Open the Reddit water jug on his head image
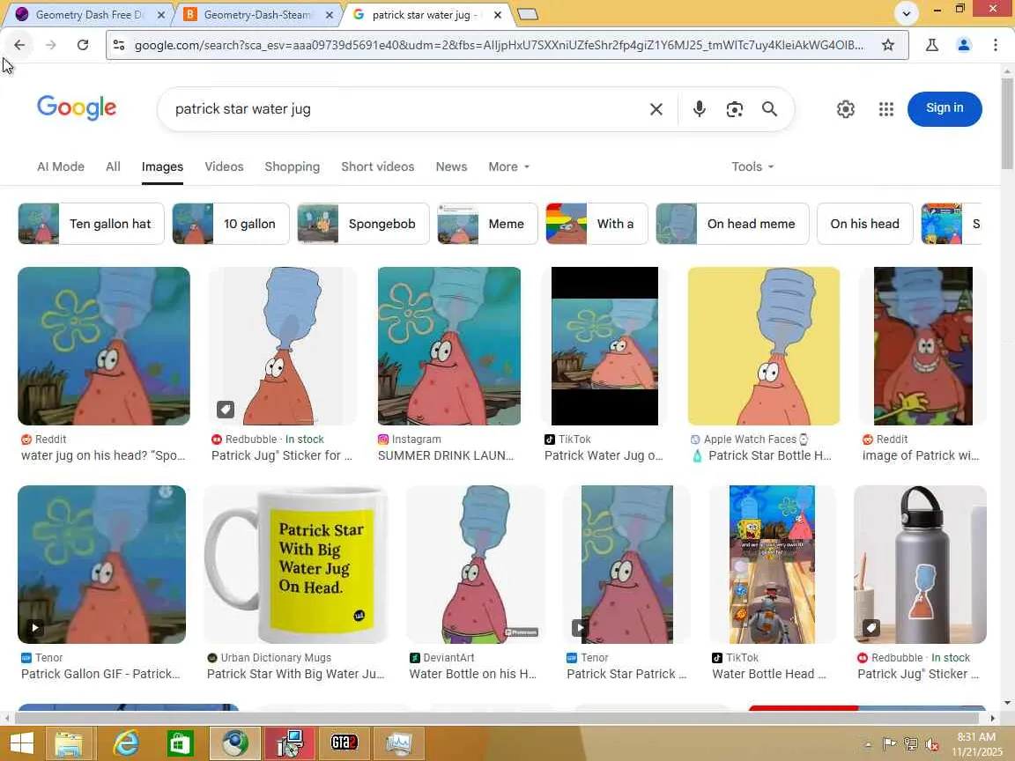Image resolution: width=1015 pixels, height=761 pixels. click(x=104, y=345)
